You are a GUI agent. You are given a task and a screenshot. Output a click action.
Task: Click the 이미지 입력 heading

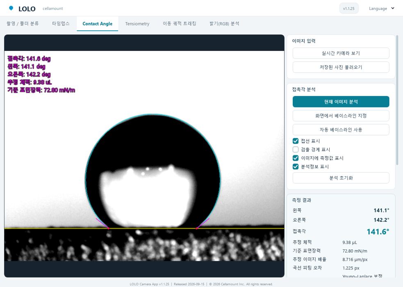click(303, 41)
